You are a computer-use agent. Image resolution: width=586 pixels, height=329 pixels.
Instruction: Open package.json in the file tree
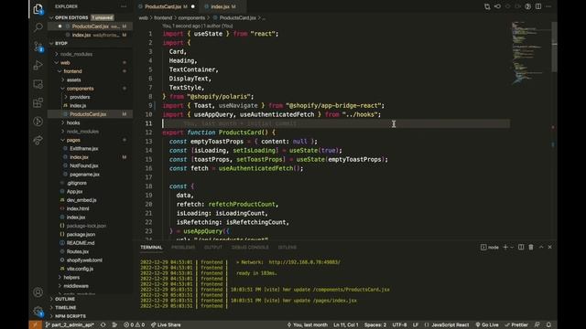pos(81,234)
